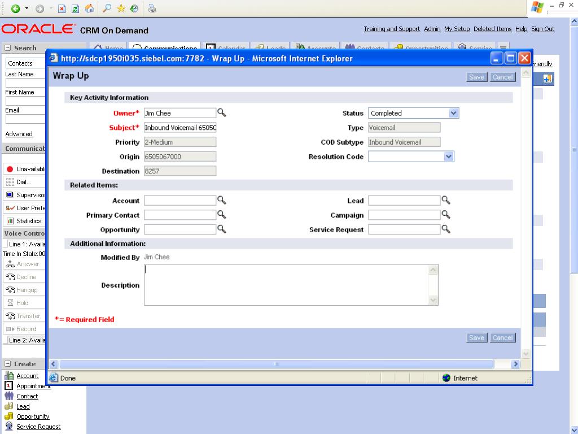Click the Contact link under Create
The image size is (578, 434).
[27, 396]
